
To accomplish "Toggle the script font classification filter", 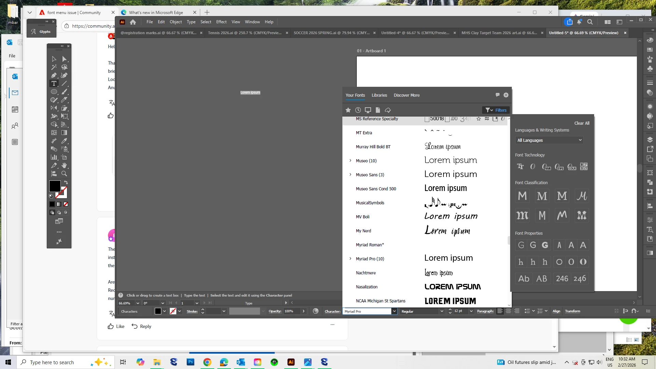I will click(582, 196).
